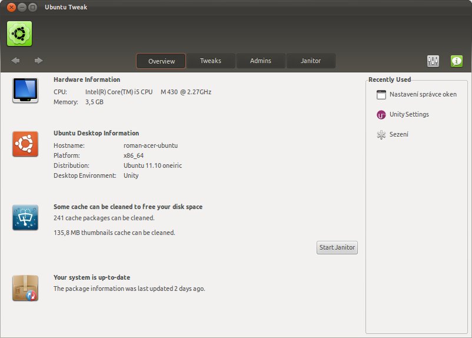Open preferences via the sliders icon
The image size is (472, 338).
pos(433,61)
